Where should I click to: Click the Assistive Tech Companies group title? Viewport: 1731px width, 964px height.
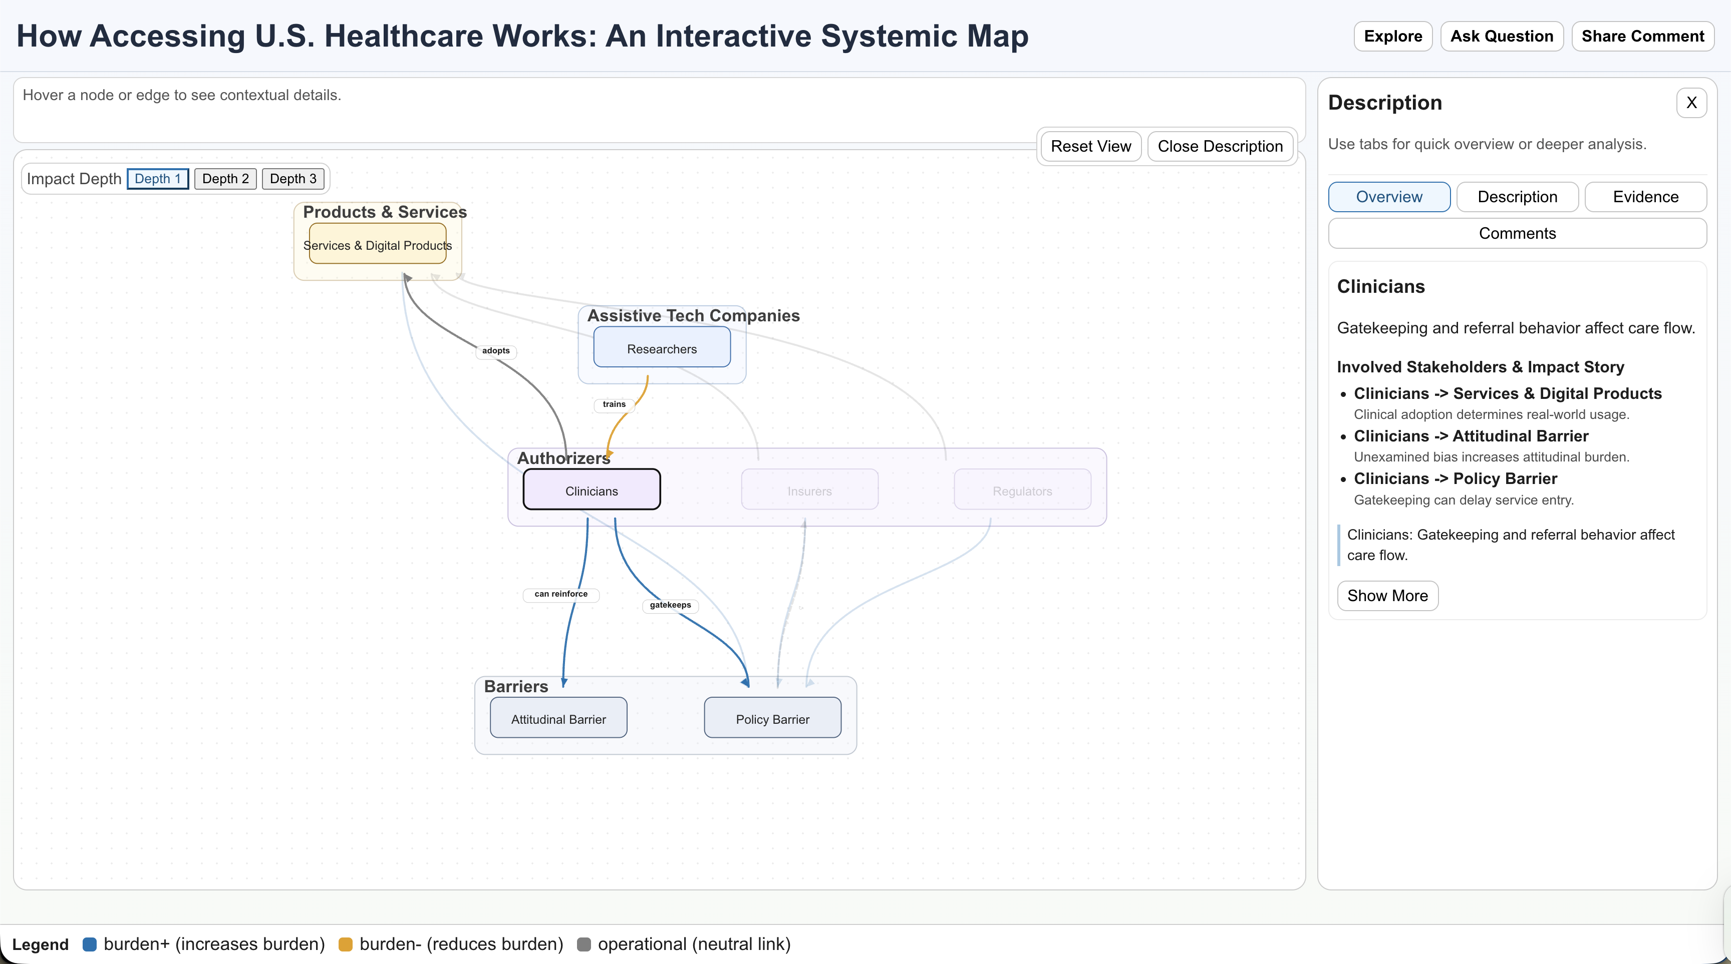(694, 315)
